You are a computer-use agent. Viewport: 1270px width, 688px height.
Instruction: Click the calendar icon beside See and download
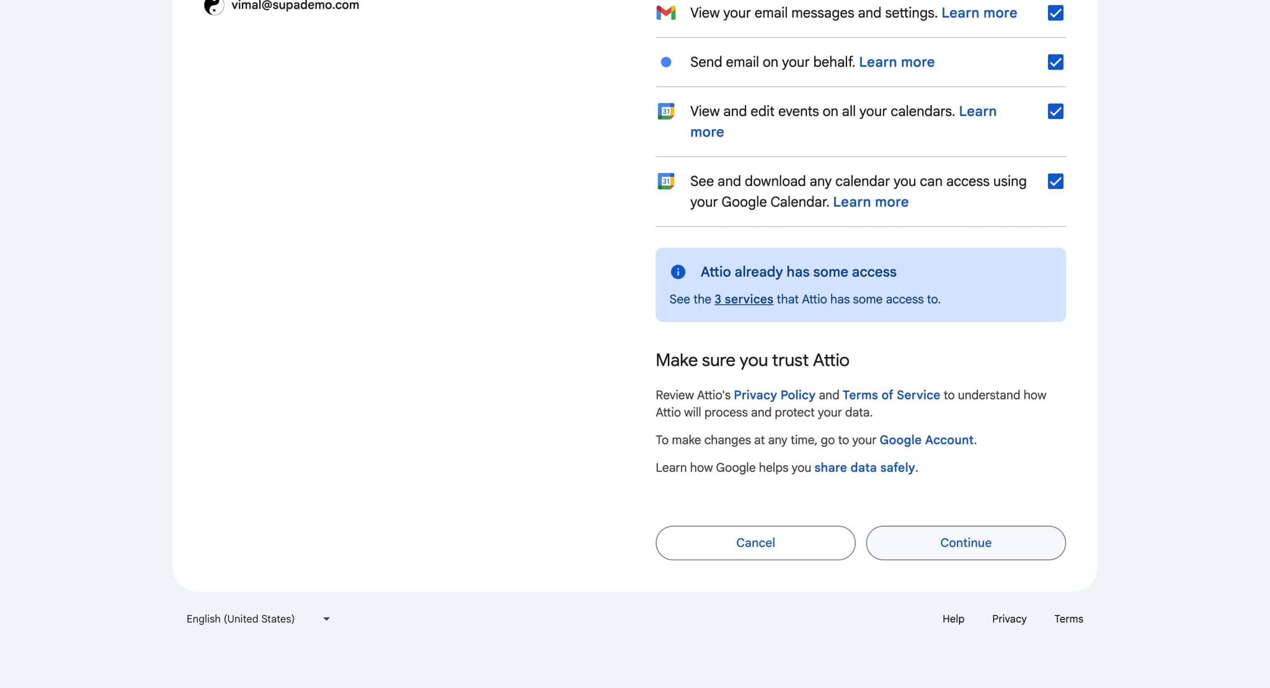point(665,182)
